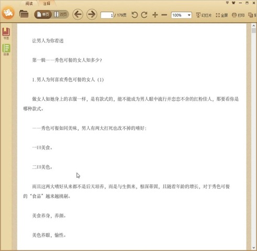Switch to 单页 single page view
The height and width of the screenshot is (251, 257).
pos(43,15)
